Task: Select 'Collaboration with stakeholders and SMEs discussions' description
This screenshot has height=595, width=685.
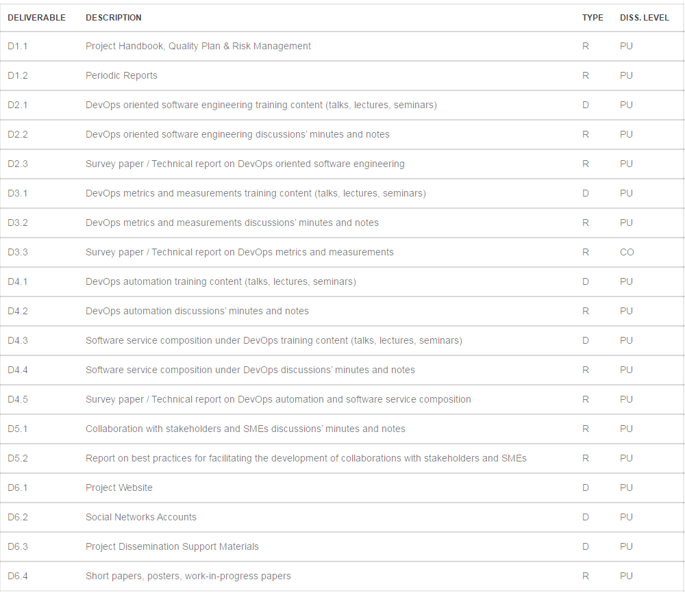Action: click(x=245, y=429)
